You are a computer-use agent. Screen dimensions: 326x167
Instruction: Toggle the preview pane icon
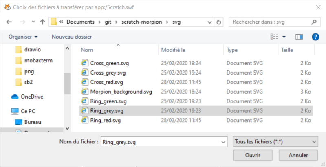click(x=299, y=37)
